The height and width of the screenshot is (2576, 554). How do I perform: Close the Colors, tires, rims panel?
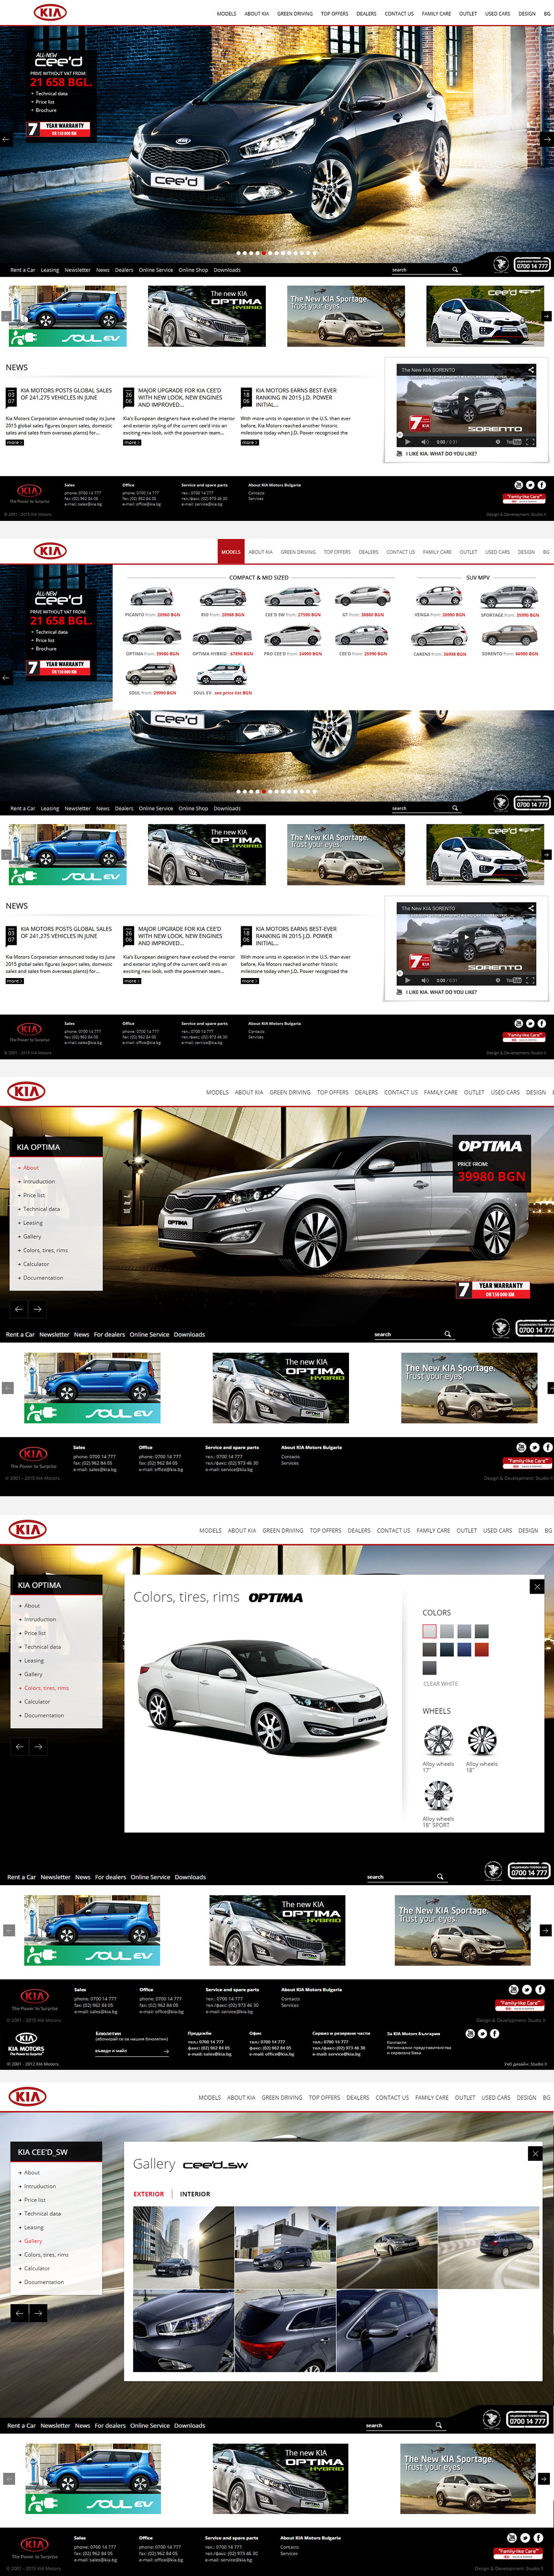pos(536,1586)
